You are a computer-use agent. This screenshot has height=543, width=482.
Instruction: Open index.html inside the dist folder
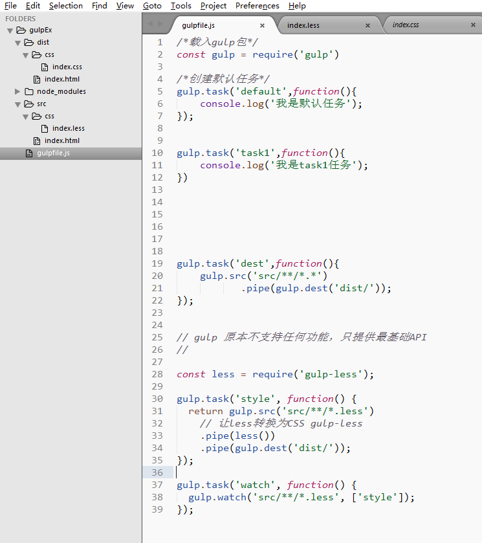coord(62,79)
